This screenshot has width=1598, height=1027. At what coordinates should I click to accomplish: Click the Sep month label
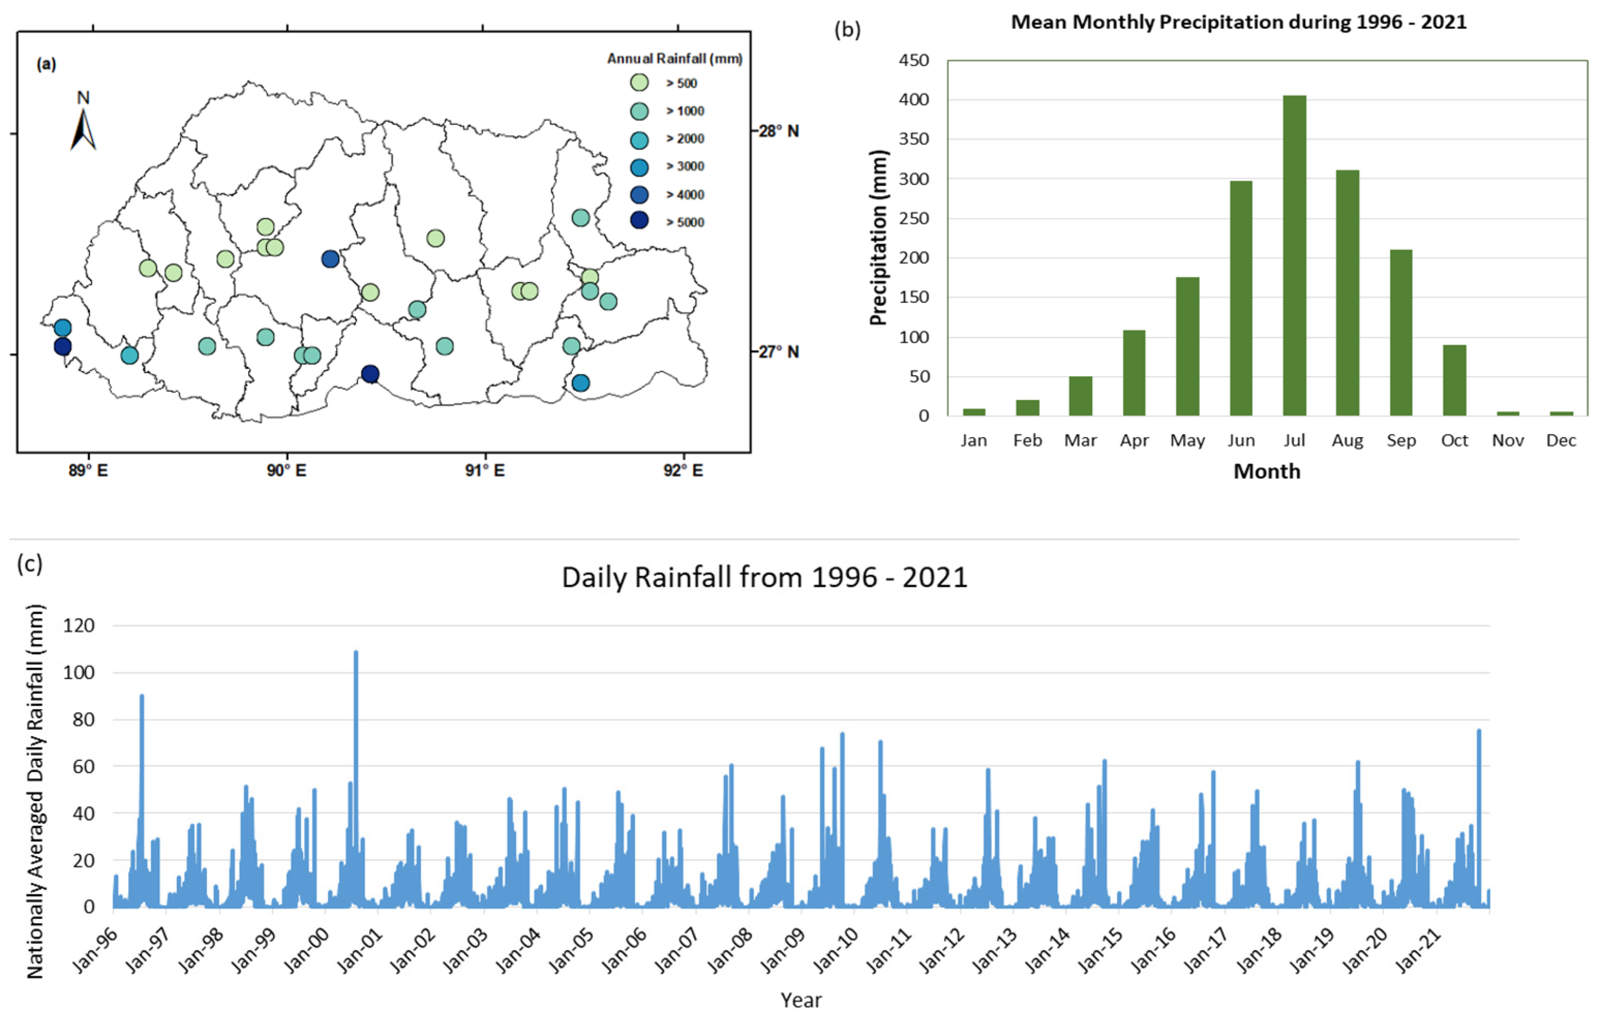click(1401, 441)
